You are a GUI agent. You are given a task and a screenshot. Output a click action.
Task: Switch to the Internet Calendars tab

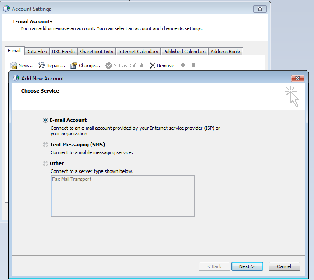coord(138,52)
